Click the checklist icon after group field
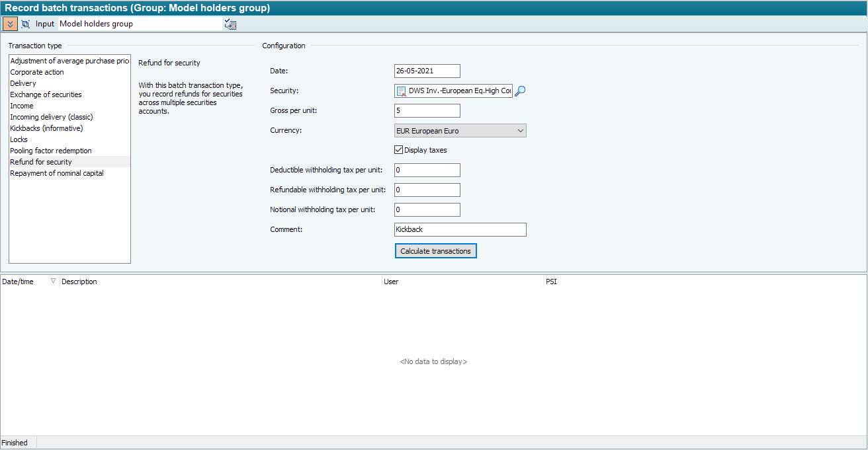This screenshot has height=450, width=868. pos(230,24)
